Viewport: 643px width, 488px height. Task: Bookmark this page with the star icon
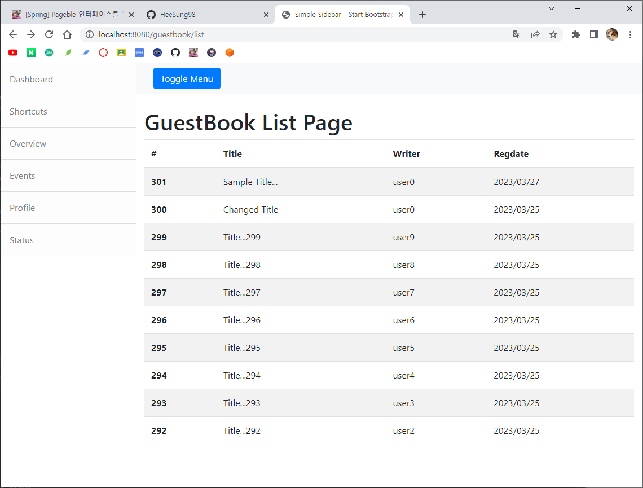553,34
